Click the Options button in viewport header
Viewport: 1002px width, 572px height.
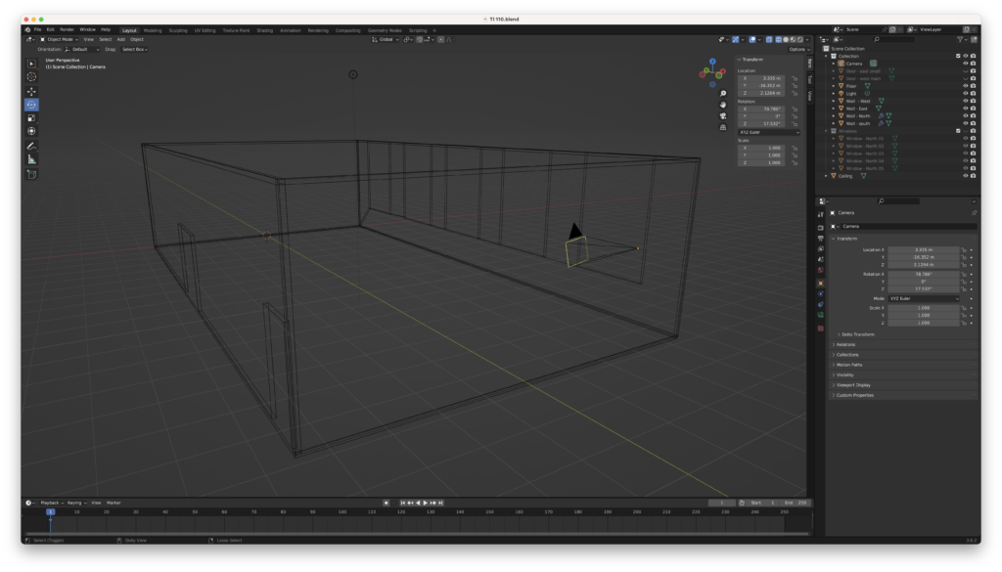coord(799,49)
